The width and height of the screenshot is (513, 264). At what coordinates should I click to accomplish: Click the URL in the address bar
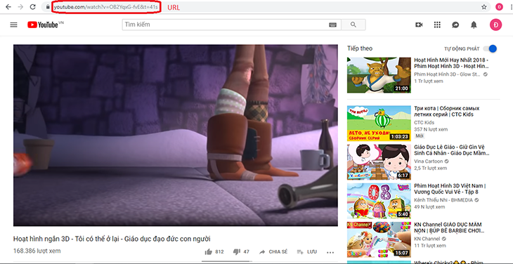[106, 7]
